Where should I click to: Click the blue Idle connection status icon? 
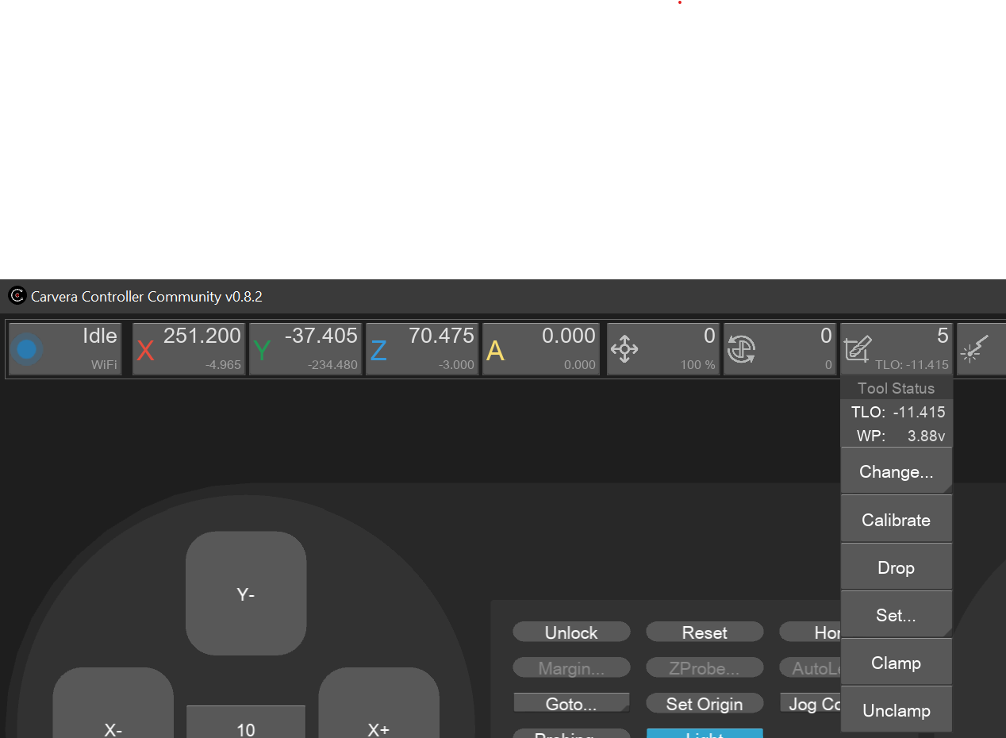click(27, 349)
